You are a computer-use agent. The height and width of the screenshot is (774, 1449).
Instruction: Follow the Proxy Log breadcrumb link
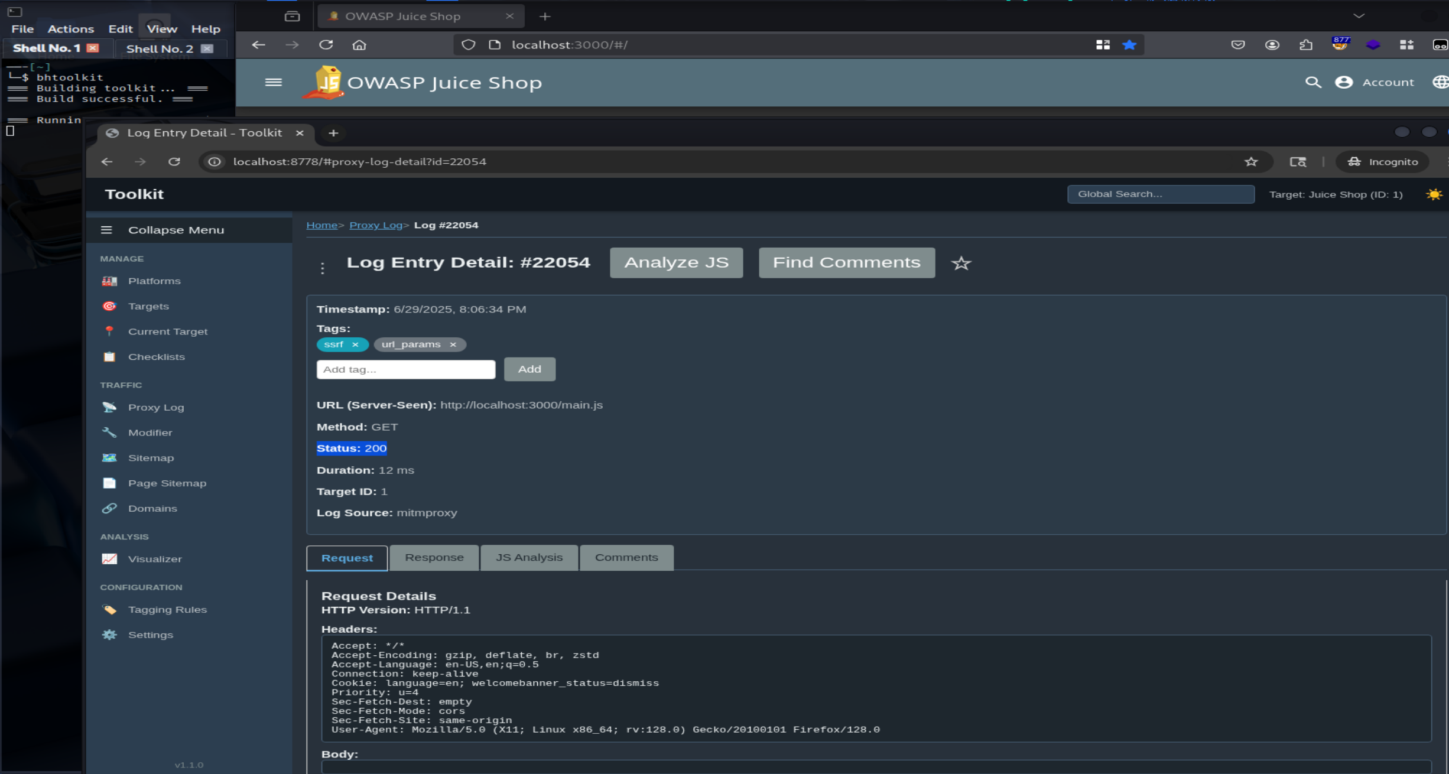coord(376,225)
